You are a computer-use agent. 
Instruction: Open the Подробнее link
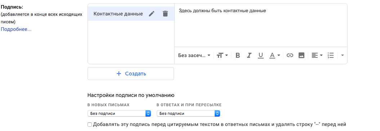point(16,29)
